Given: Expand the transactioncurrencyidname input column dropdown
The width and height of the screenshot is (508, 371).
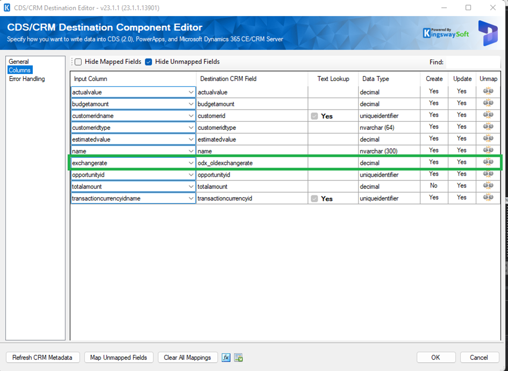Looking at the screenshot, I should (191, 198).
